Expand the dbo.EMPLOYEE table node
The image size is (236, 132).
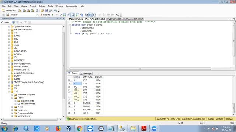(15, 104)
